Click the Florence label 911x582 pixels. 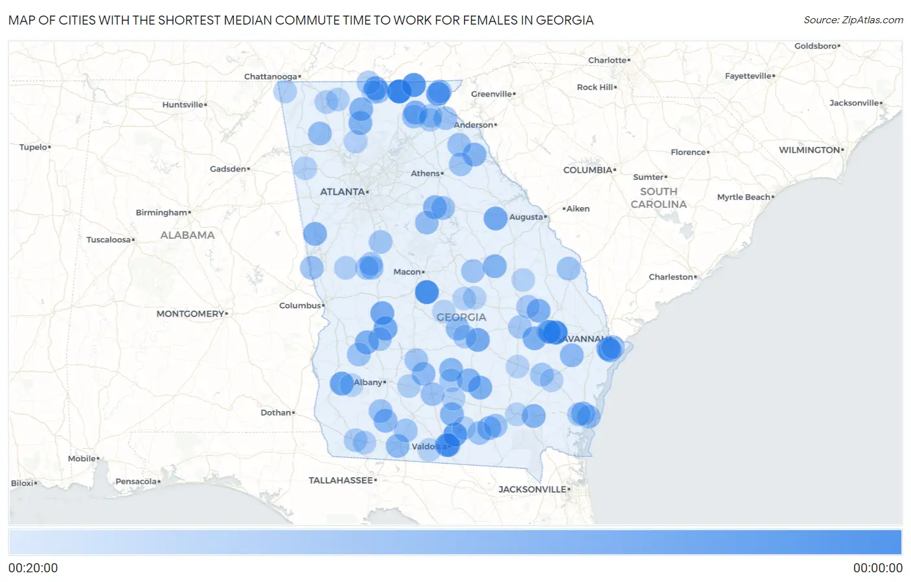[x=689, y=152]
